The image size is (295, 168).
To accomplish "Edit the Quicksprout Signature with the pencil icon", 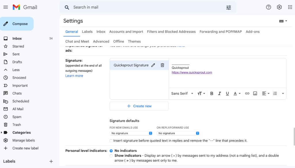I will (x=153, y=65).
